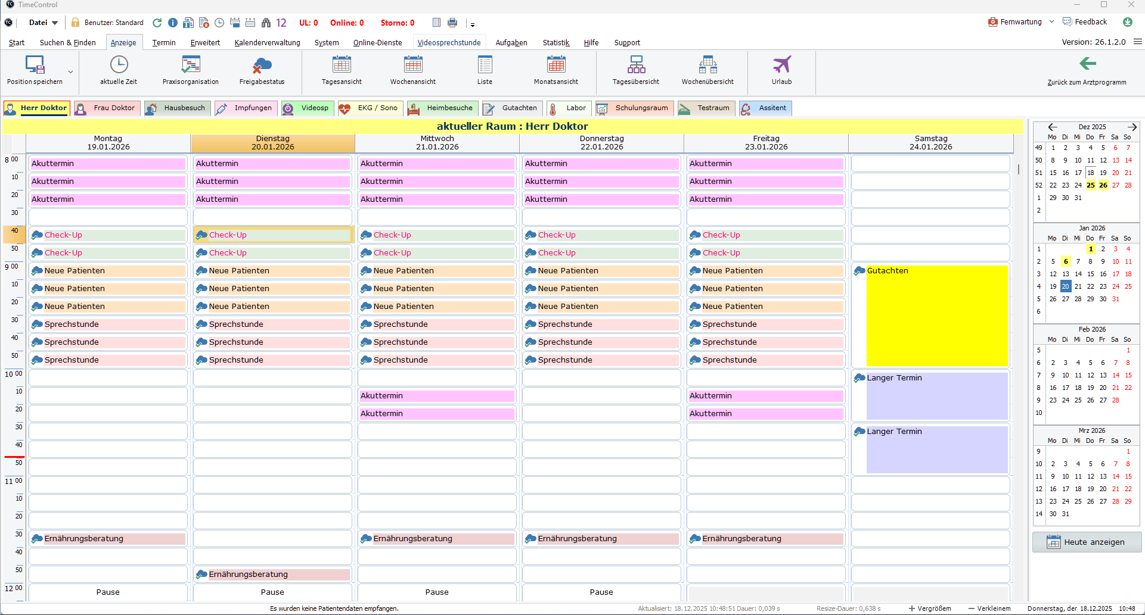Click the aktuelle Zeit clock icon
This screenshot has width=1145, height=615.
[x=119, y=65]
